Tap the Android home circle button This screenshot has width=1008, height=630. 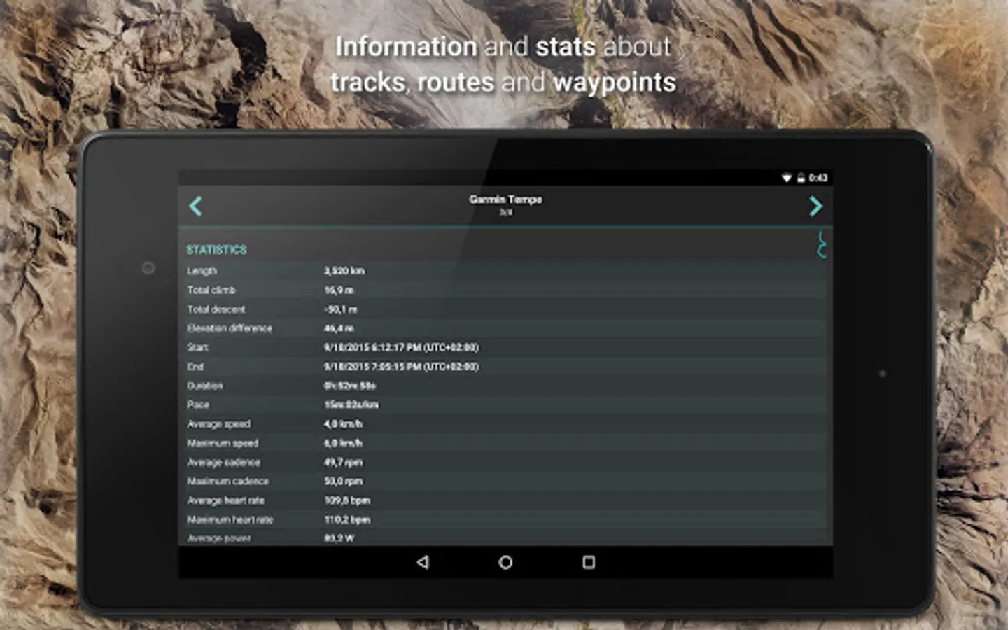click(505, 562)
